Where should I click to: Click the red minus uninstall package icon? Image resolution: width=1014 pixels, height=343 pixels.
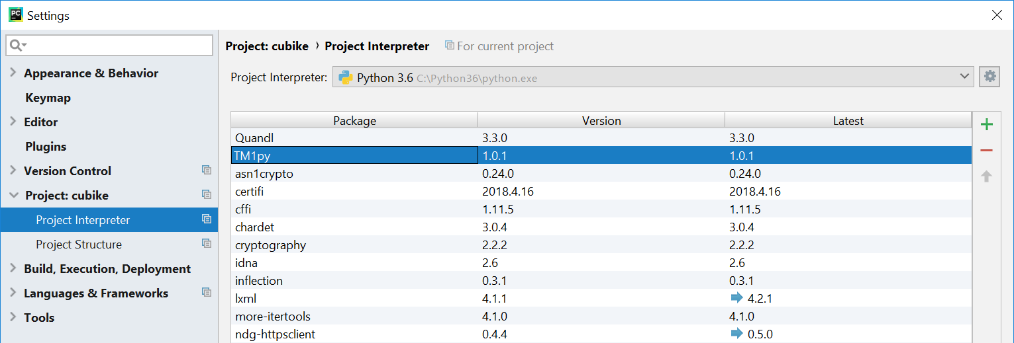point(986,151)
